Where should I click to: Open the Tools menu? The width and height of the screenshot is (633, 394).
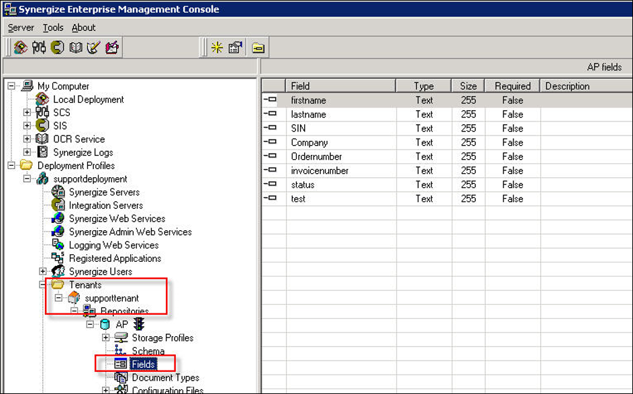coord(53,28)
